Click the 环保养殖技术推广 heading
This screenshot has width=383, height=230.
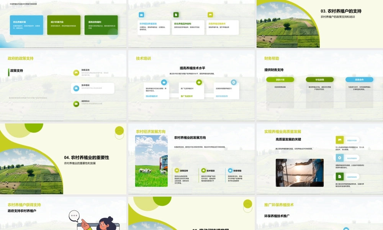277,216
